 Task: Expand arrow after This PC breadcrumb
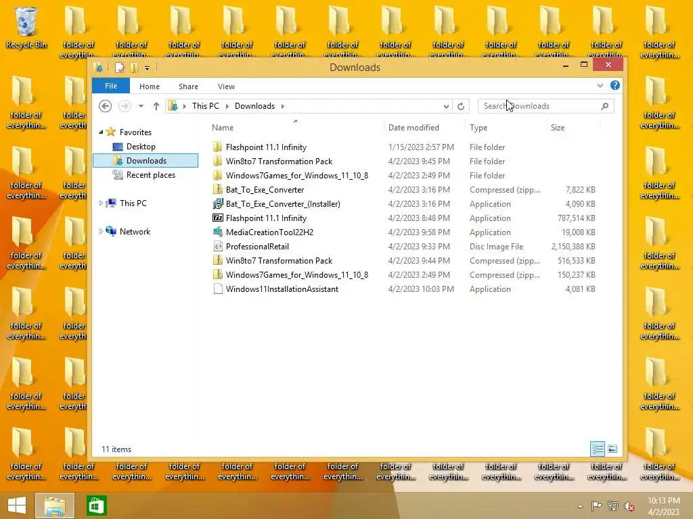tap(227, 106)
